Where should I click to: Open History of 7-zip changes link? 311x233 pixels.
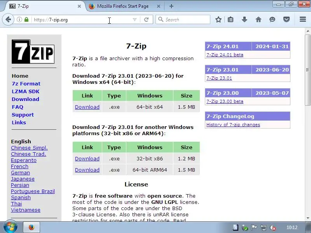coord(233,125)
